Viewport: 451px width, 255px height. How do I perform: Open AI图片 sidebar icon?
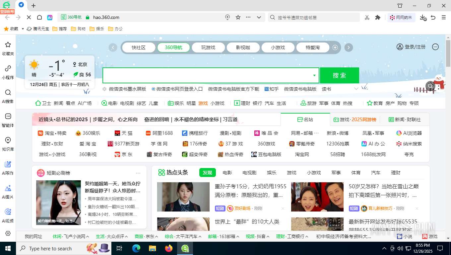coord(8,188)
